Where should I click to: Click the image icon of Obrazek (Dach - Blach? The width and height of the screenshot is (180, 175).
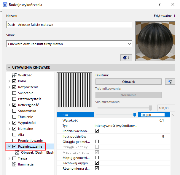click(17, 152)
